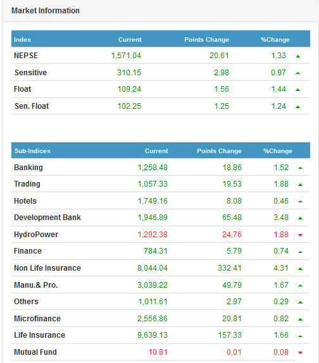This screenshot has height=363, width=319.
Task: Click Sensitive current value 310.15
Action: pos(129,73)
